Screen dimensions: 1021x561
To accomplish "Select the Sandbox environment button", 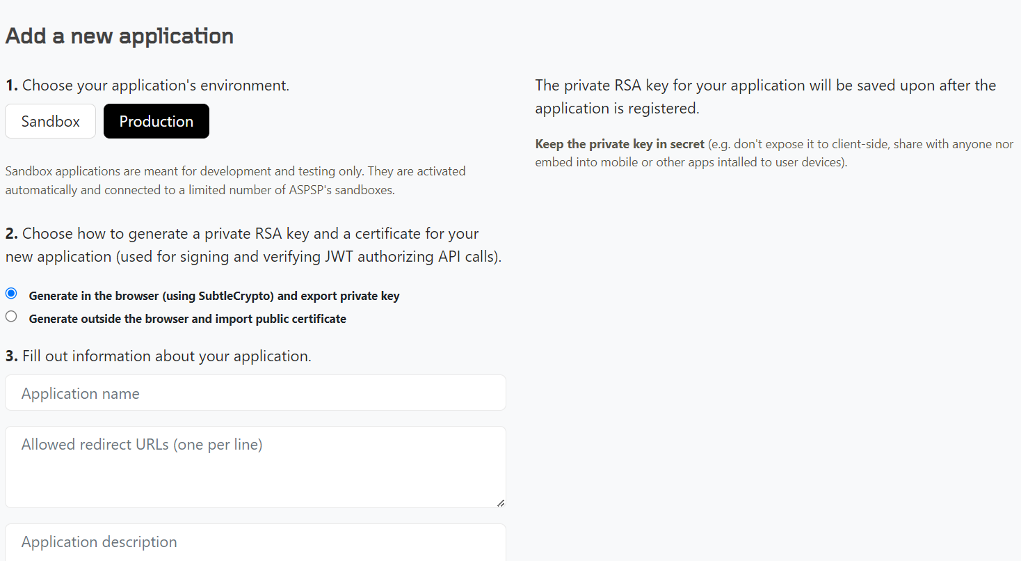I will pos(50,121).
